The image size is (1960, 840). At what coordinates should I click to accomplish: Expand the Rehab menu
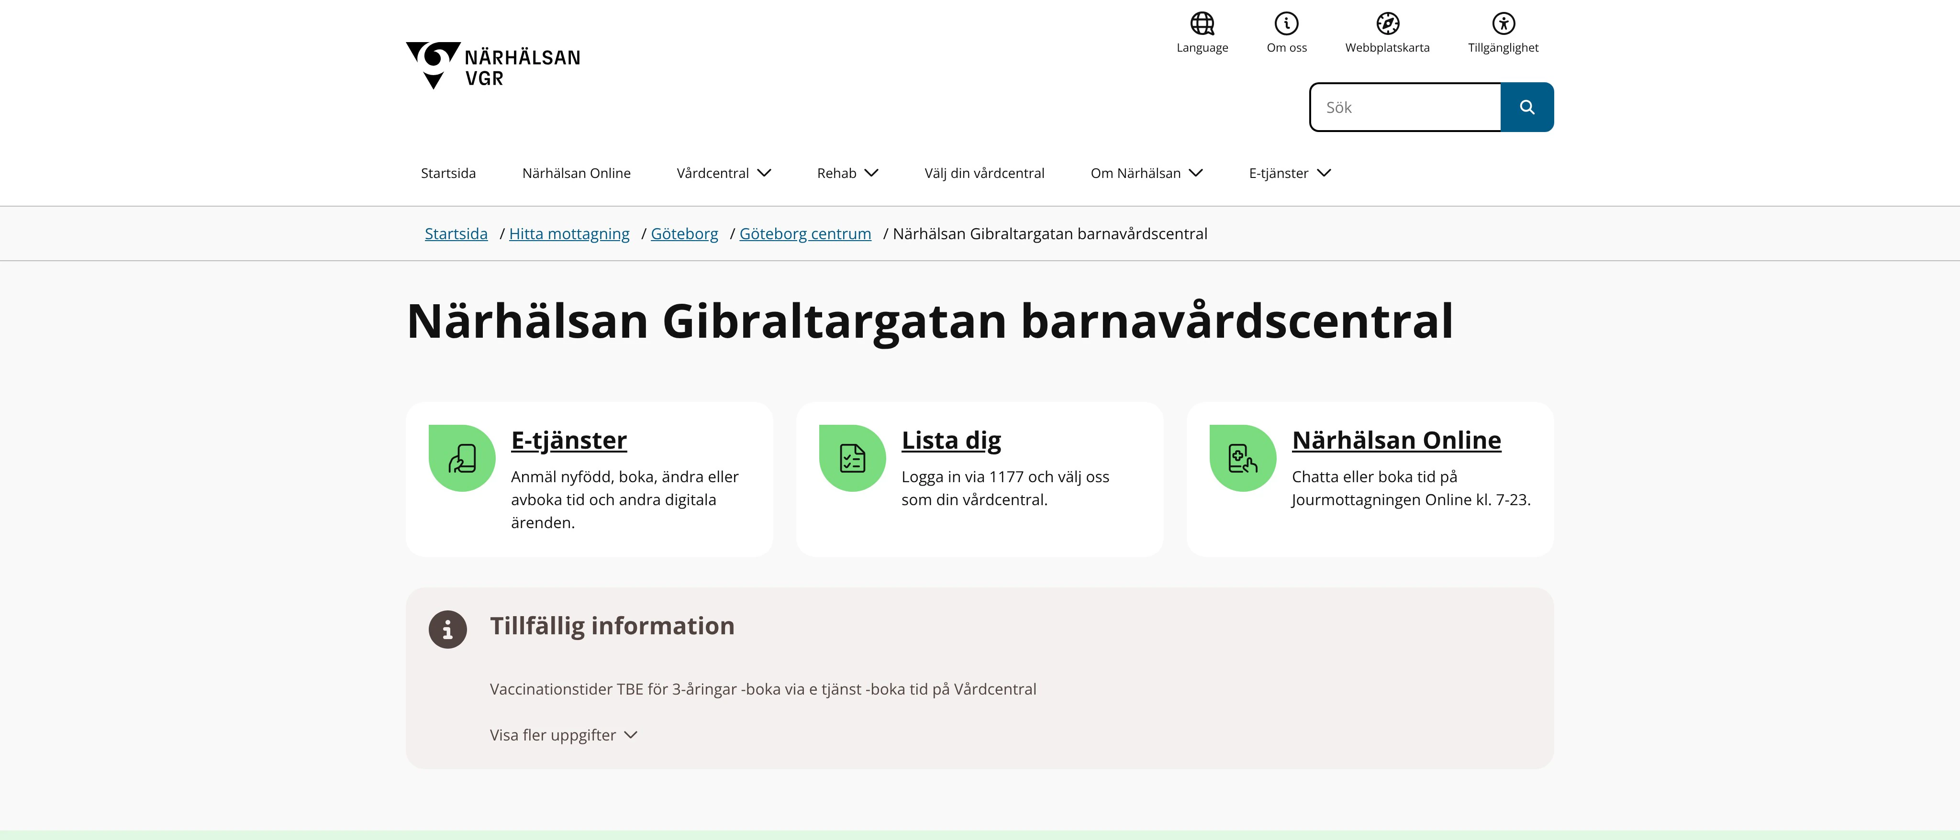pos(847,174)
